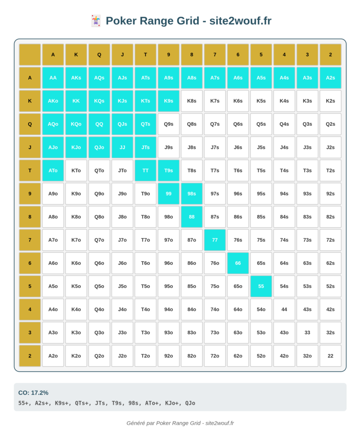Deselect the highlighted QJo cell

(x=99, y=147)
